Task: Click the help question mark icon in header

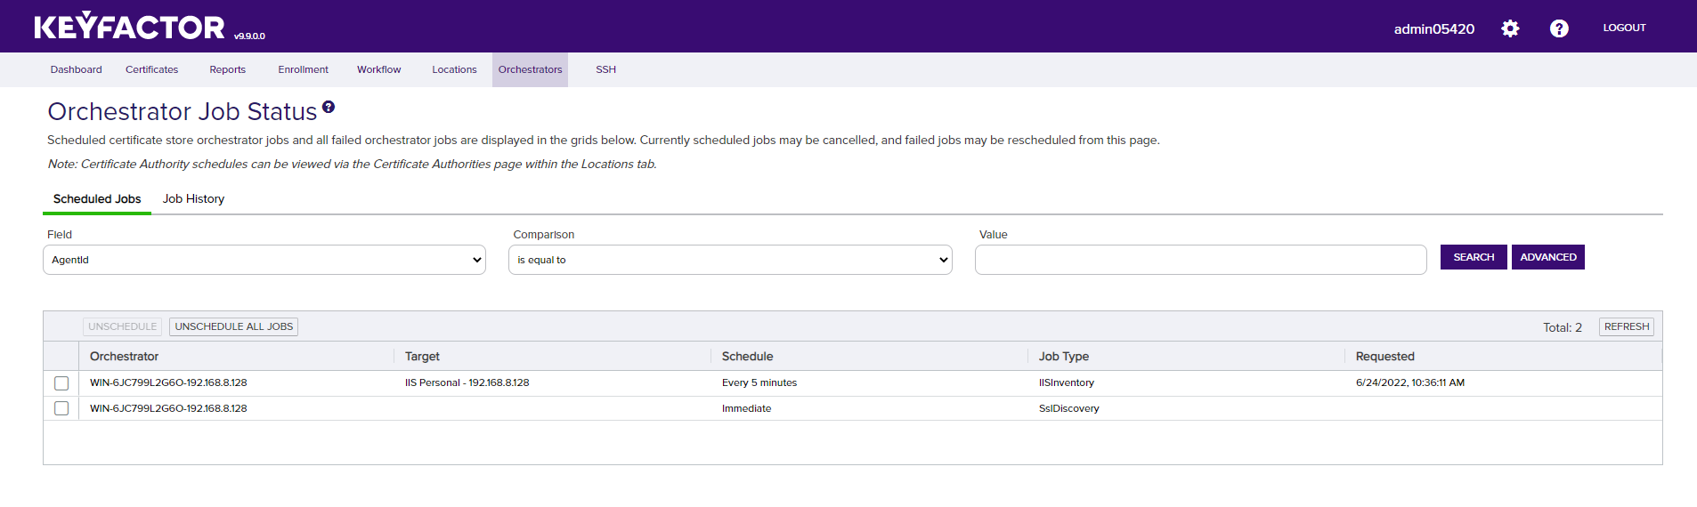Action: pyautogui.click(x=1559, y=28)
